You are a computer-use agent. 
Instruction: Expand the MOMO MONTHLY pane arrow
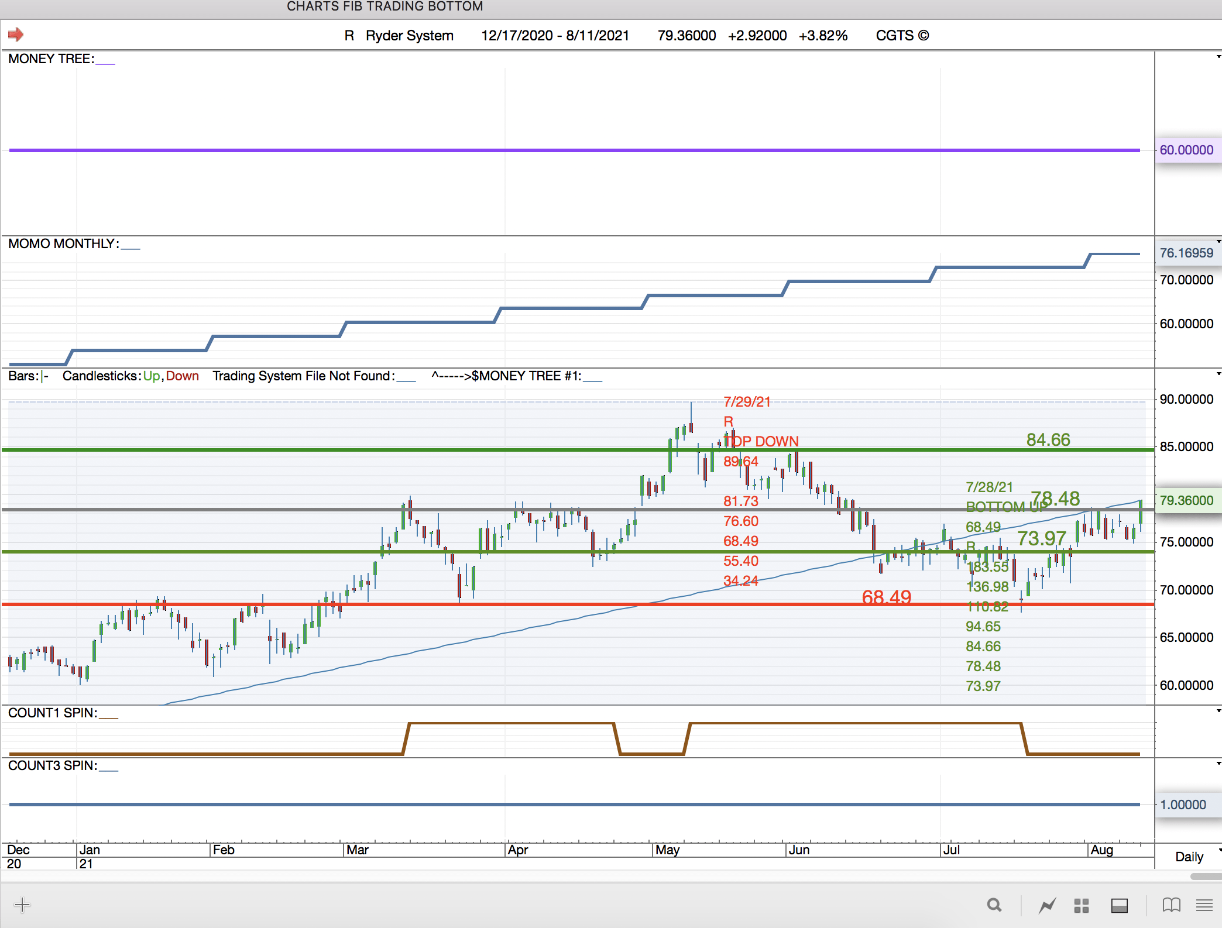pyautogui.click(x=1218, y=241)
